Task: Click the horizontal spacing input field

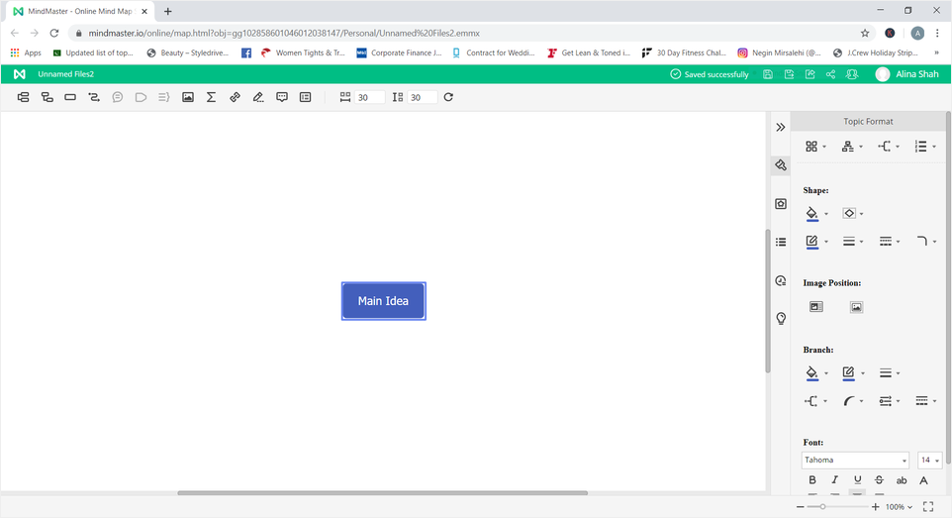Action: [x=370, y=97]
